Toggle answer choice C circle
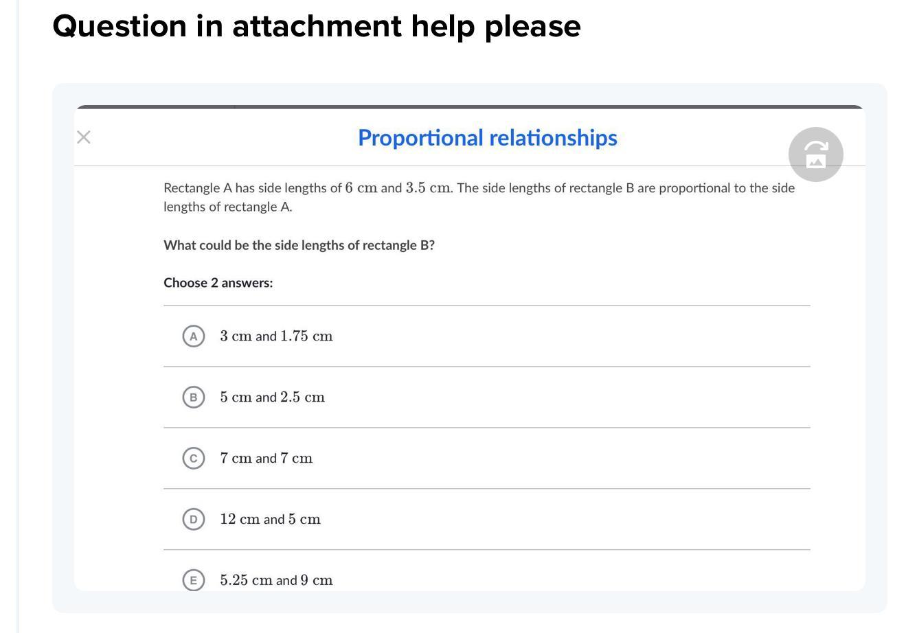The image size is (906, 633). click(x=194, y=459)
